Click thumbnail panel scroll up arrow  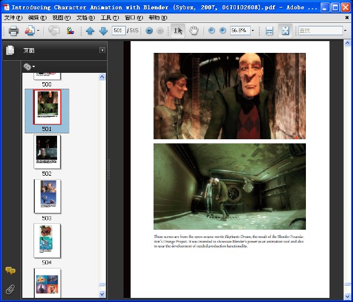pyautogui.click(x=102, y=77)
